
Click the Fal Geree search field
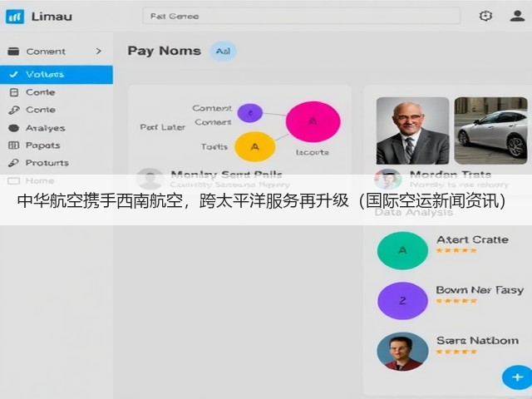pyautogui.click(x=301, y=16)
